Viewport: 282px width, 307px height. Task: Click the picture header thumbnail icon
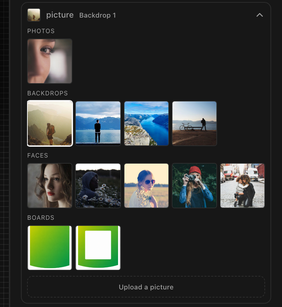(34, 15)
